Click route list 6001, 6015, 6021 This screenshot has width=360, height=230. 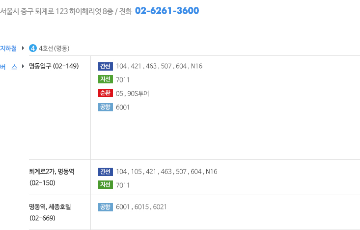141,207
